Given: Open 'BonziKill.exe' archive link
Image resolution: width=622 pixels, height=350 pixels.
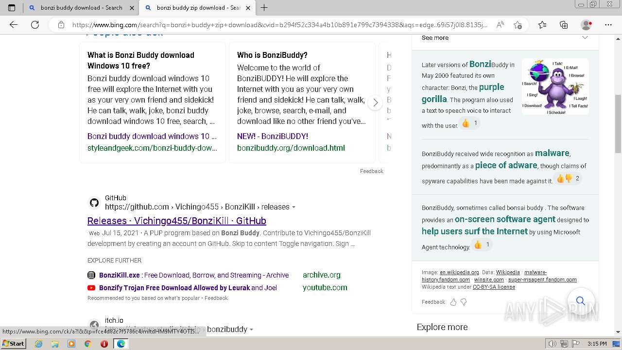Looking at the screenshot, I should 194,275.
